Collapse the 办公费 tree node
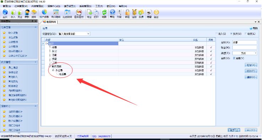This screenshot has height=140, width=264. 53,70
